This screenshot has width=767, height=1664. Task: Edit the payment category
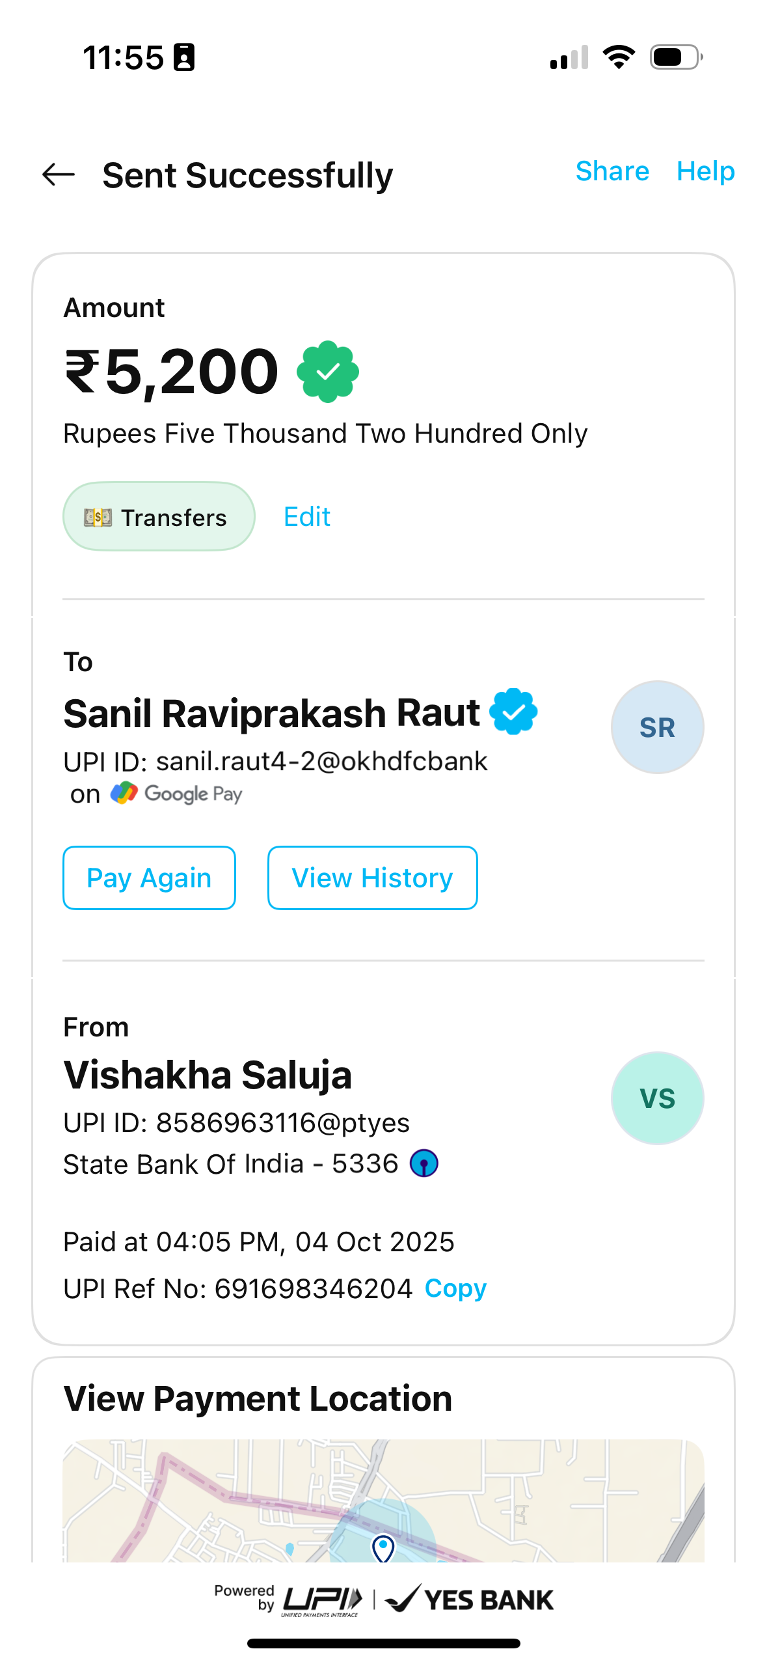point(307,517)
